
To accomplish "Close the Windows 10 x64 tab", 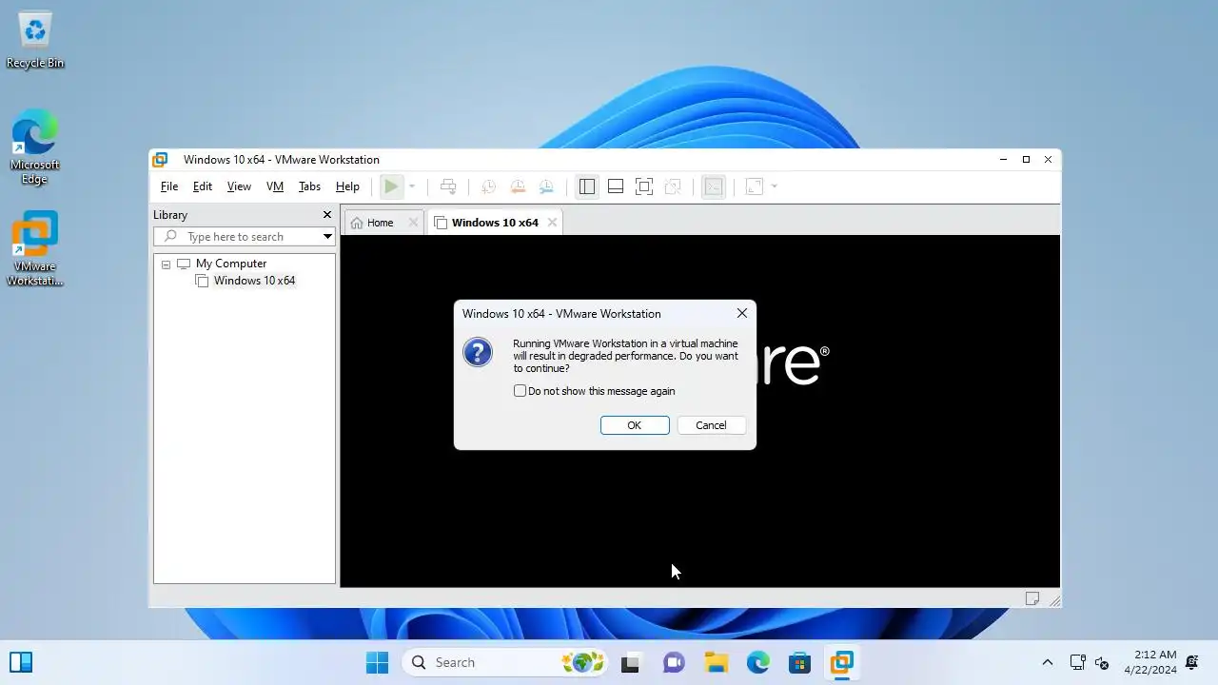I will [x=552, y=223].
